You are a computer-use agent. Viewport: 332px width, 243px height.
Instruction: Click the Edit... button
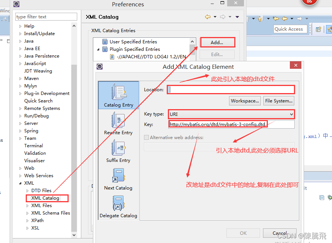[x=217, y=55]
